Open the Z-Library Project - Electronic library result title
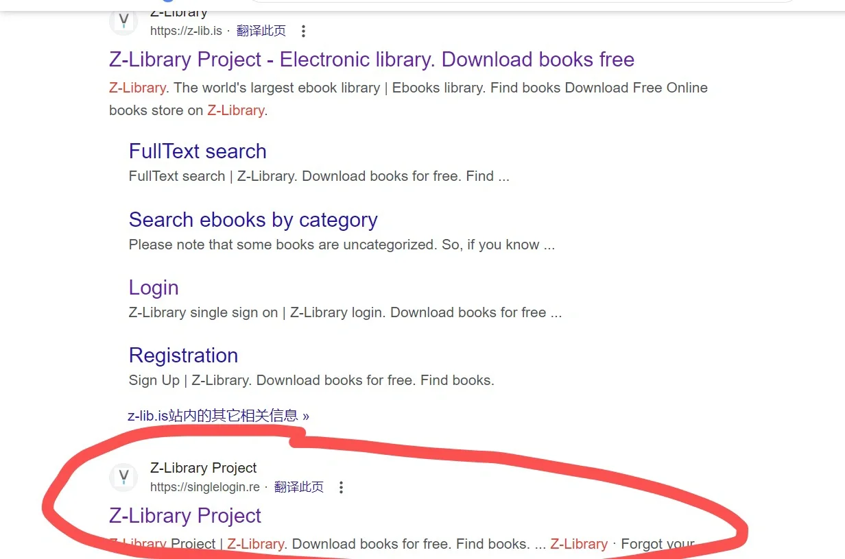Image resolution: width=845 pixels, height=559 pixels. (x=372, y=60)
